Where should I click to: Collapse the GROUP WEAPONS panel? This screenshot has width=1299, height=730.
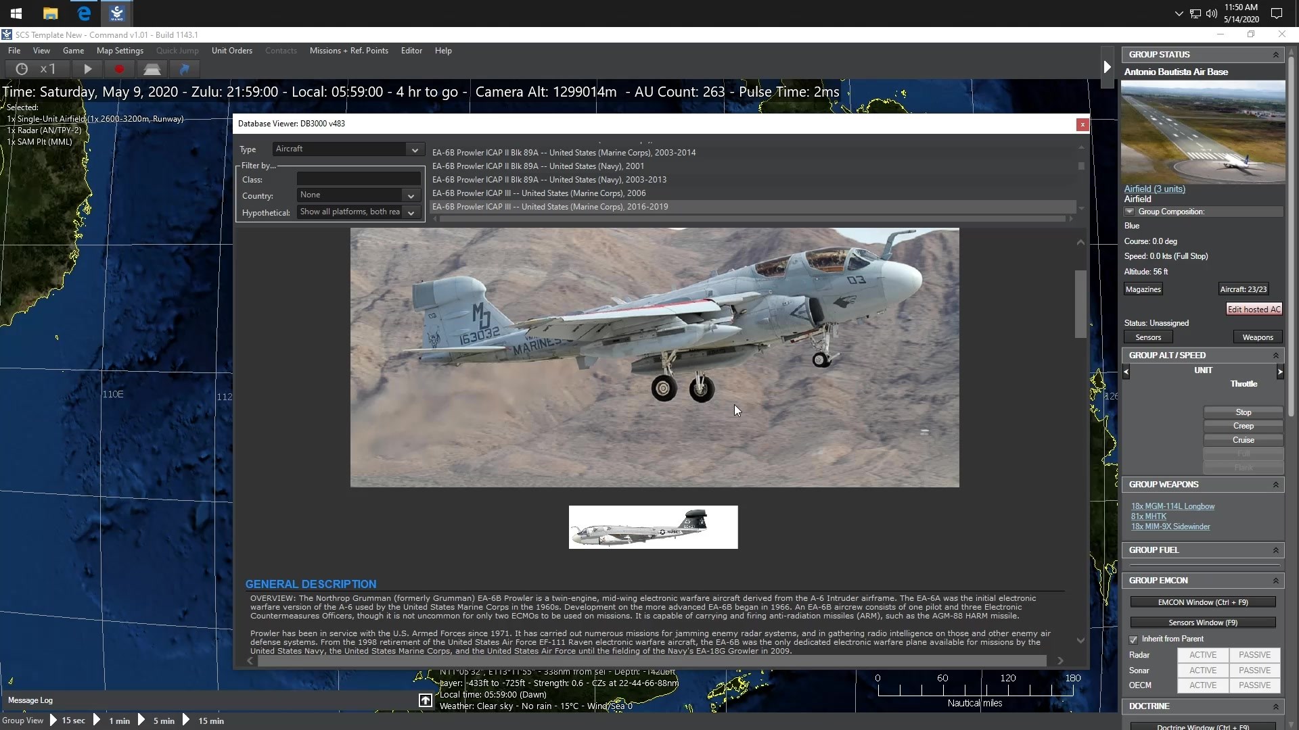click(x=1275, y=485)
